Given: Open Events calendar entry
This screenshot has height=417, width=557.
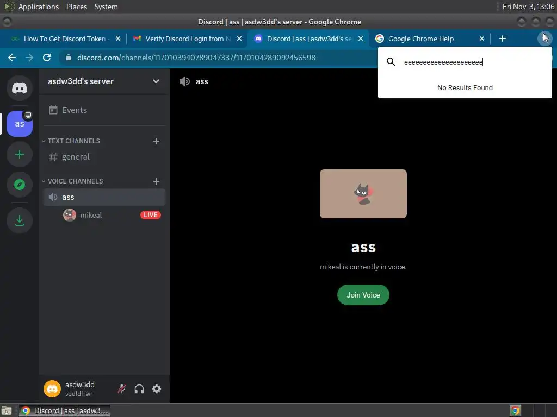Looking at the screenshot, I should [104, 110].
